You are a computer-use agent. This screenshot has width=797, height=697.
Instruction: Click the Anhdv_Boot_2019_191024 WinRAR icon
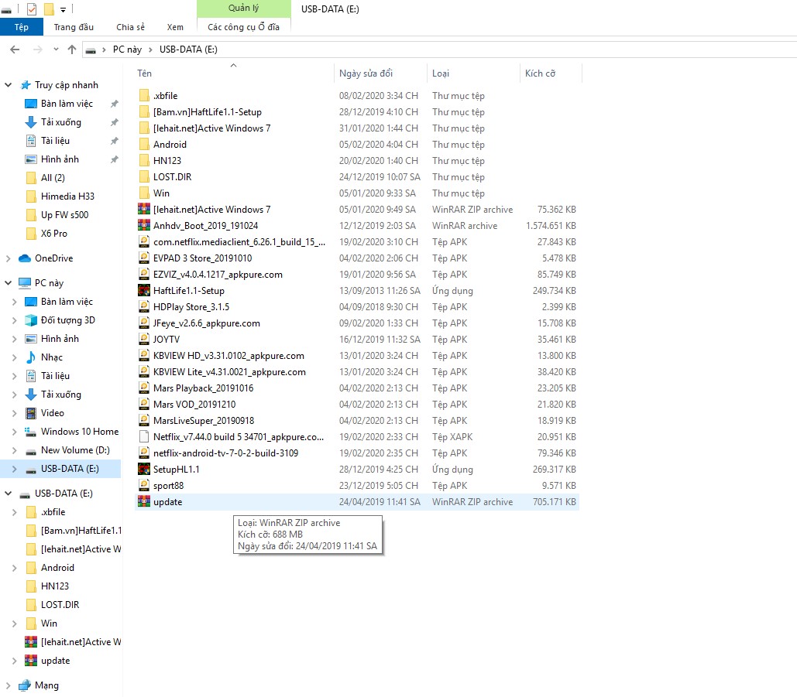tap(144, 225)
